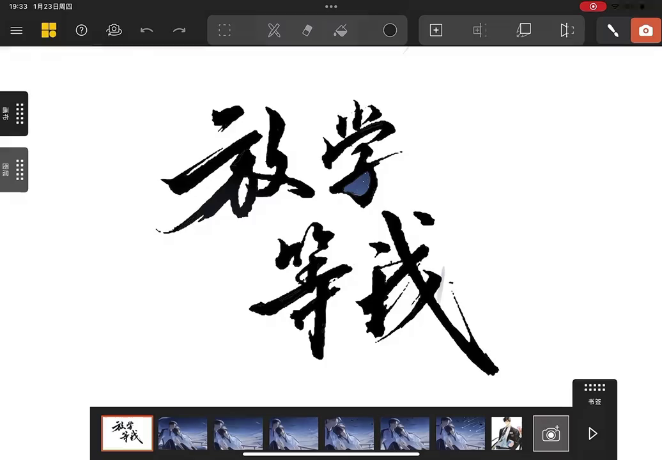662x460 pixels.
Task: Click the 19:33 clock in status bar
Action: coord(18,7)
